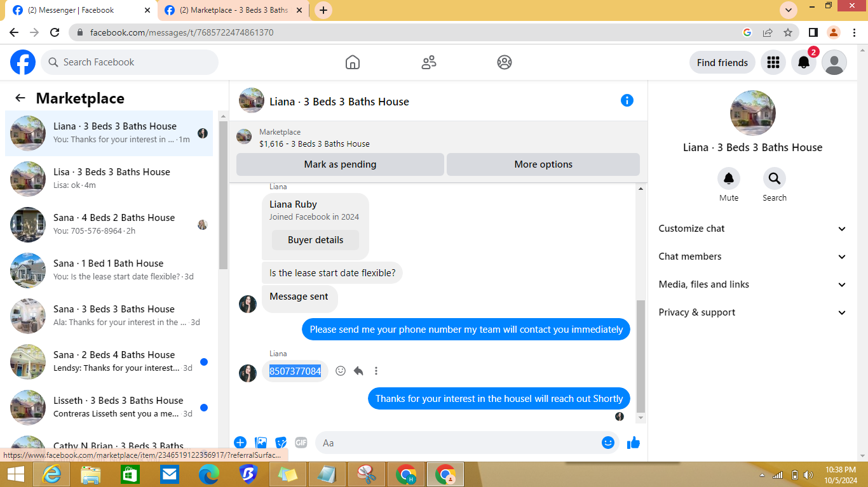The image size is (868, 487).
Task: Click More options button
Action: click(x=543, y=164)
